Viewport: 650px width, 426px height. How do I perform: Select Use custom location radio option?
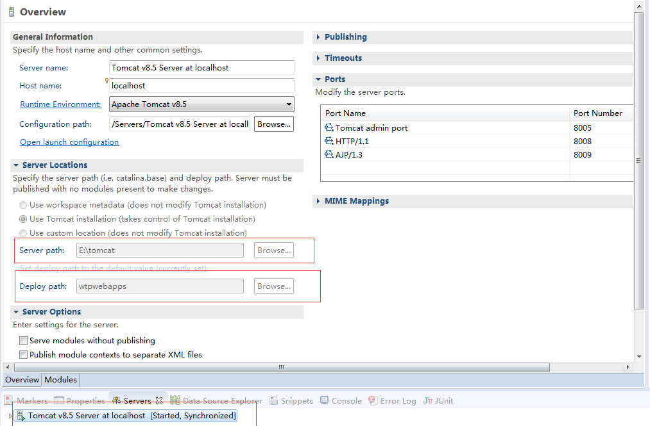tap(23, 233)
